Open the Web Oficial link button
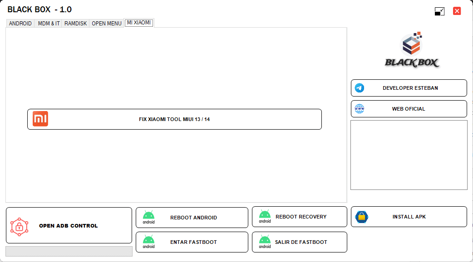This screenshot has width=473, height=262. (x=409, y=109)
